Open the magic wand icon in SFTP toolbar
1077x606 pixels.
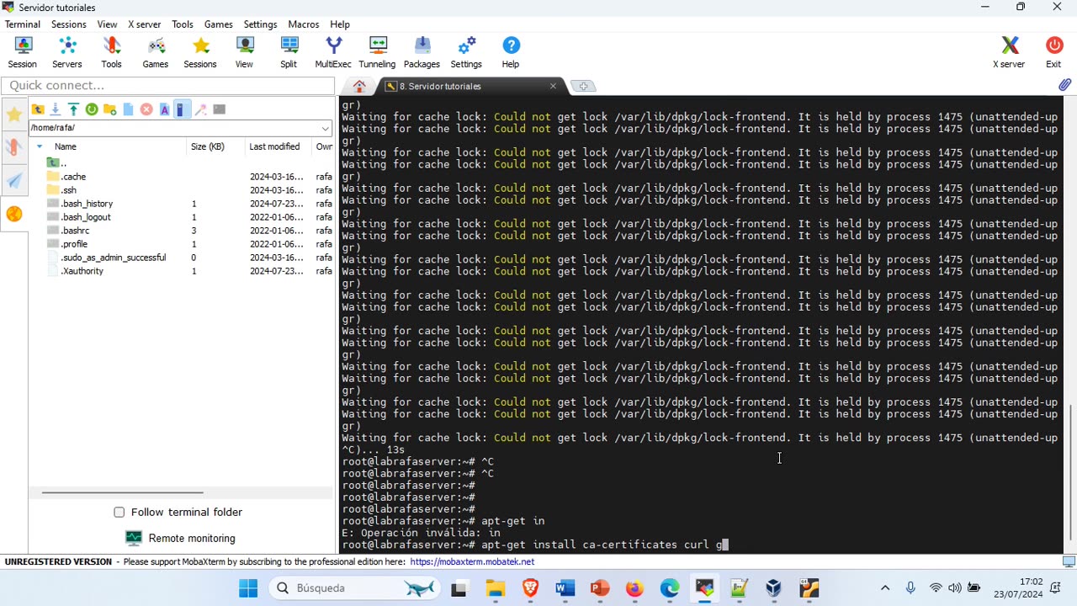pyautogui.click(x=201, y=109)
